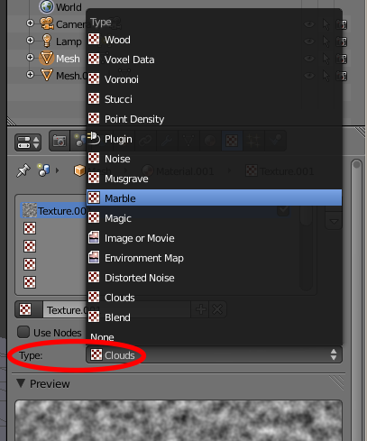This screenshot has height=441, width=367.
Task: Click the scene icon in the breadcrumb
Action: tap(43, 170)
